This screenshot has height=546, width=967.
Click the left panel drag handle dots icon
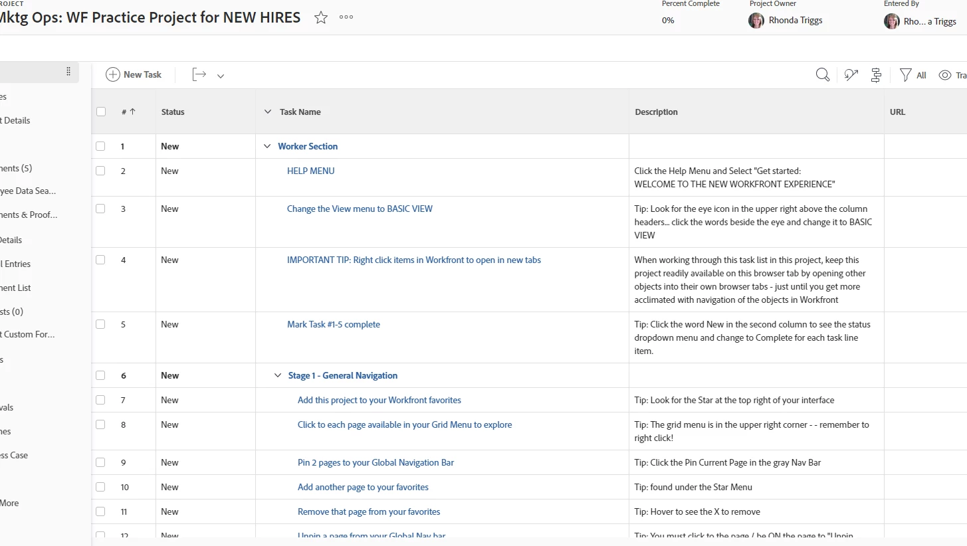(68, 72)
